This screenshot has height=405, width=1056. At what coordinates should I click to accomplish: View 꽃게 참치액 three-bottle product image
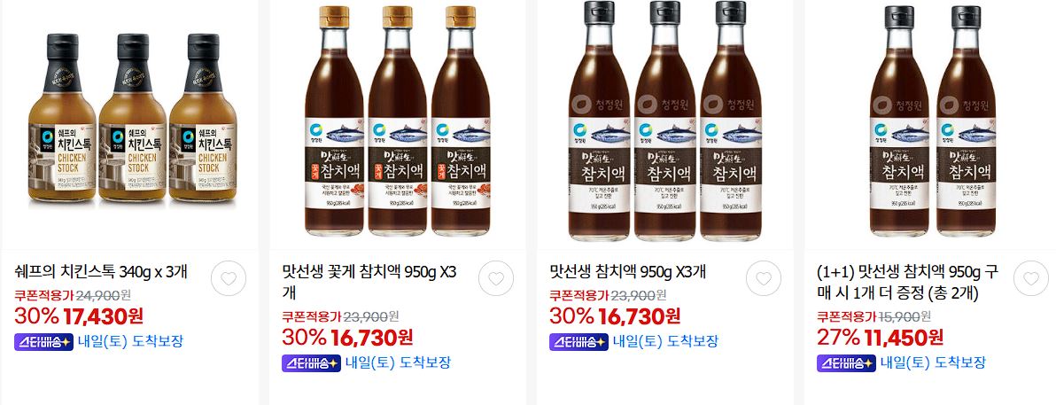coord(398,121)
